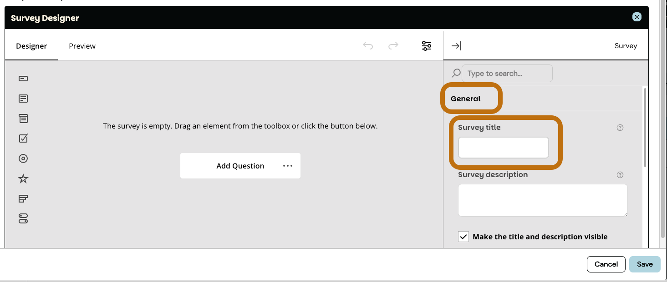This screenshot has height=282, width=667.
Task: Switch to the Designer tab
Action: (x=31, y=46)
